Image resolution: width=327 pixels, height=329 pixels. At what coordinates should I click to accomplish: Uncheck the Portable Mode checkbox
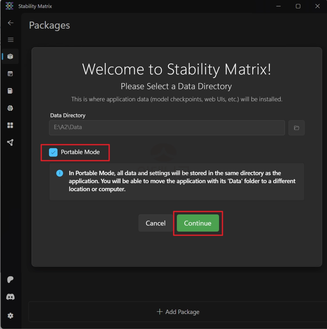[53, 152]
